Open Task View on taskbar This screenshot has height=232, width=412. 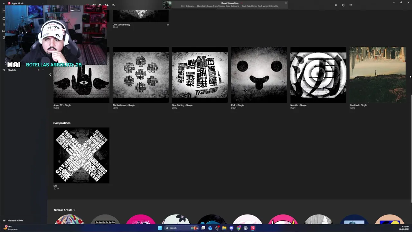click(x=203, y=228)
